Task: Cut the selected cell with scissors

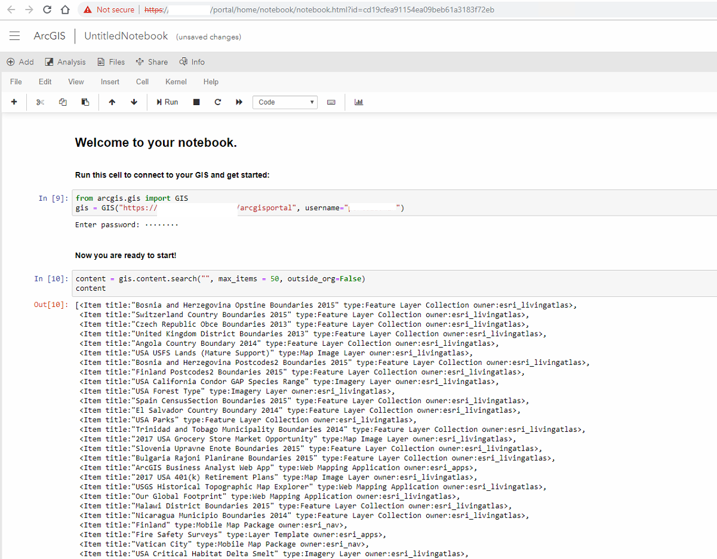Action: point(40,102)
